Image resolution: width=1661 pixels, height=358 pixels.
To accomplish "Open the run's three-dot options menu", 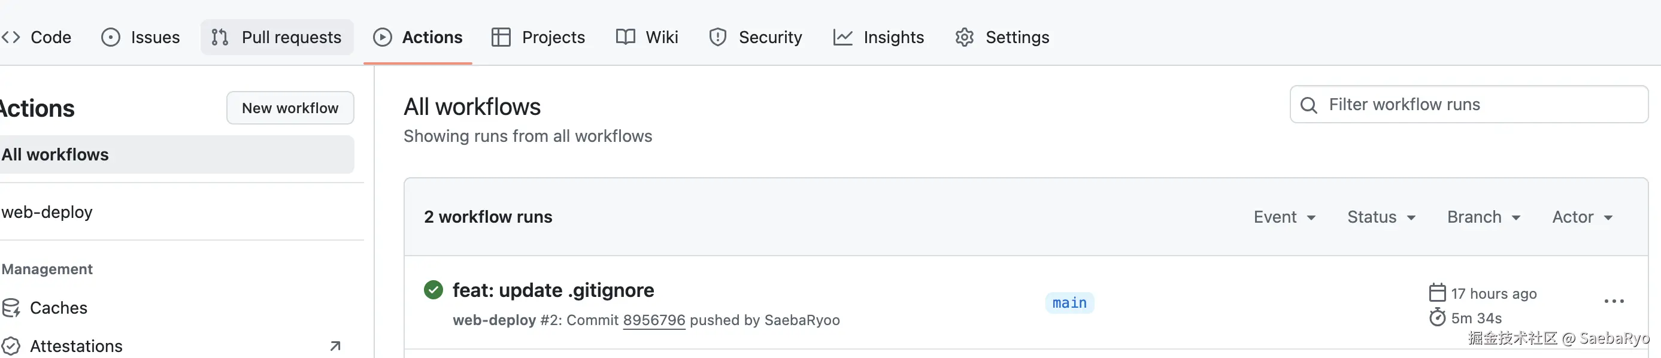I will (1613, 302).
